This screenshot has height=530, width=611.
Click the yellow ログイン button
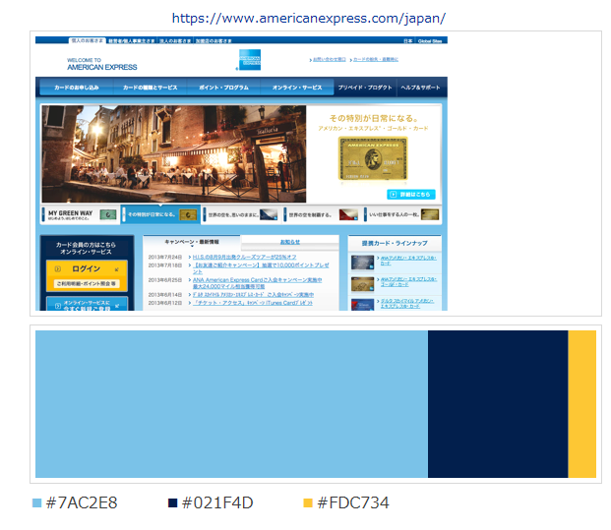(x=87, y=275)
